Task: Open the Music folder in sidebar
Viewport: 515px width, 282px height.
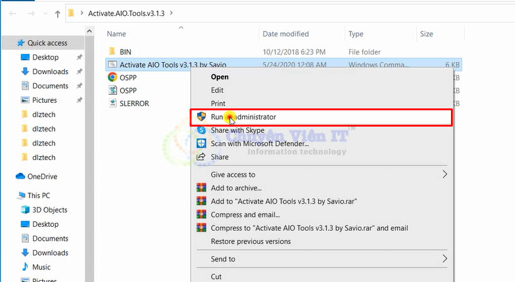Action: click(x=41, y=267)
